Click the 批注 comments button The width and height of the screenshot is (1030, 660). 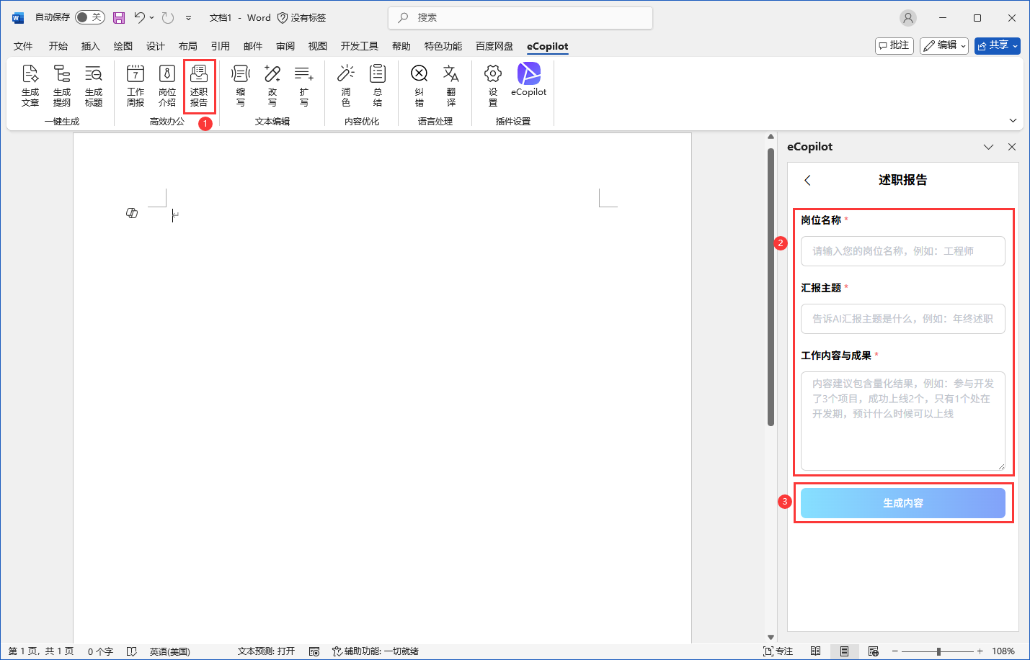point(894,45)
